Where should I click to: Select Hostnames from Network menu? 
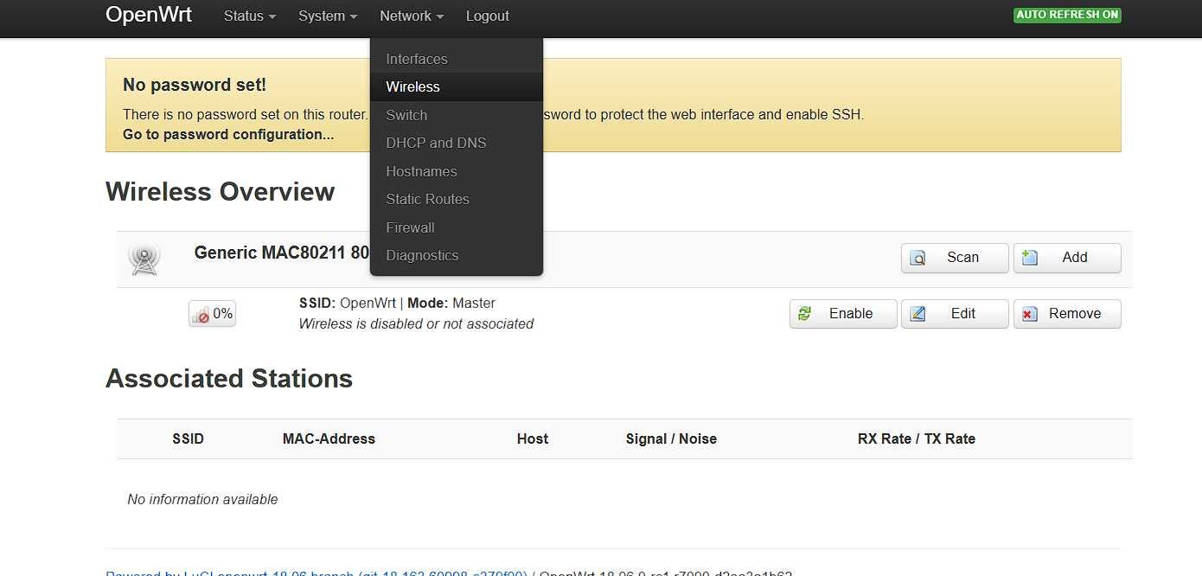(x=457, y=171)
